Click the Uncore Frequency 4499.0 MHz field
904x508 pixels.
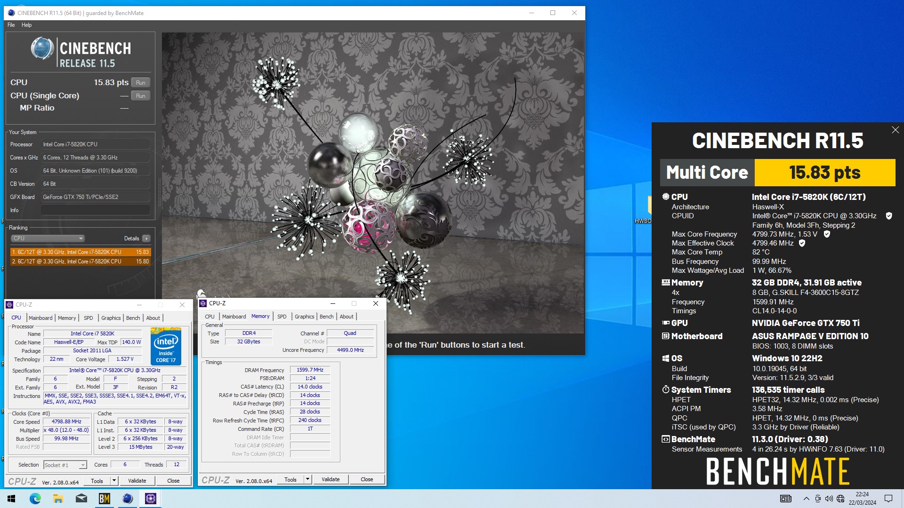(350, 350)
